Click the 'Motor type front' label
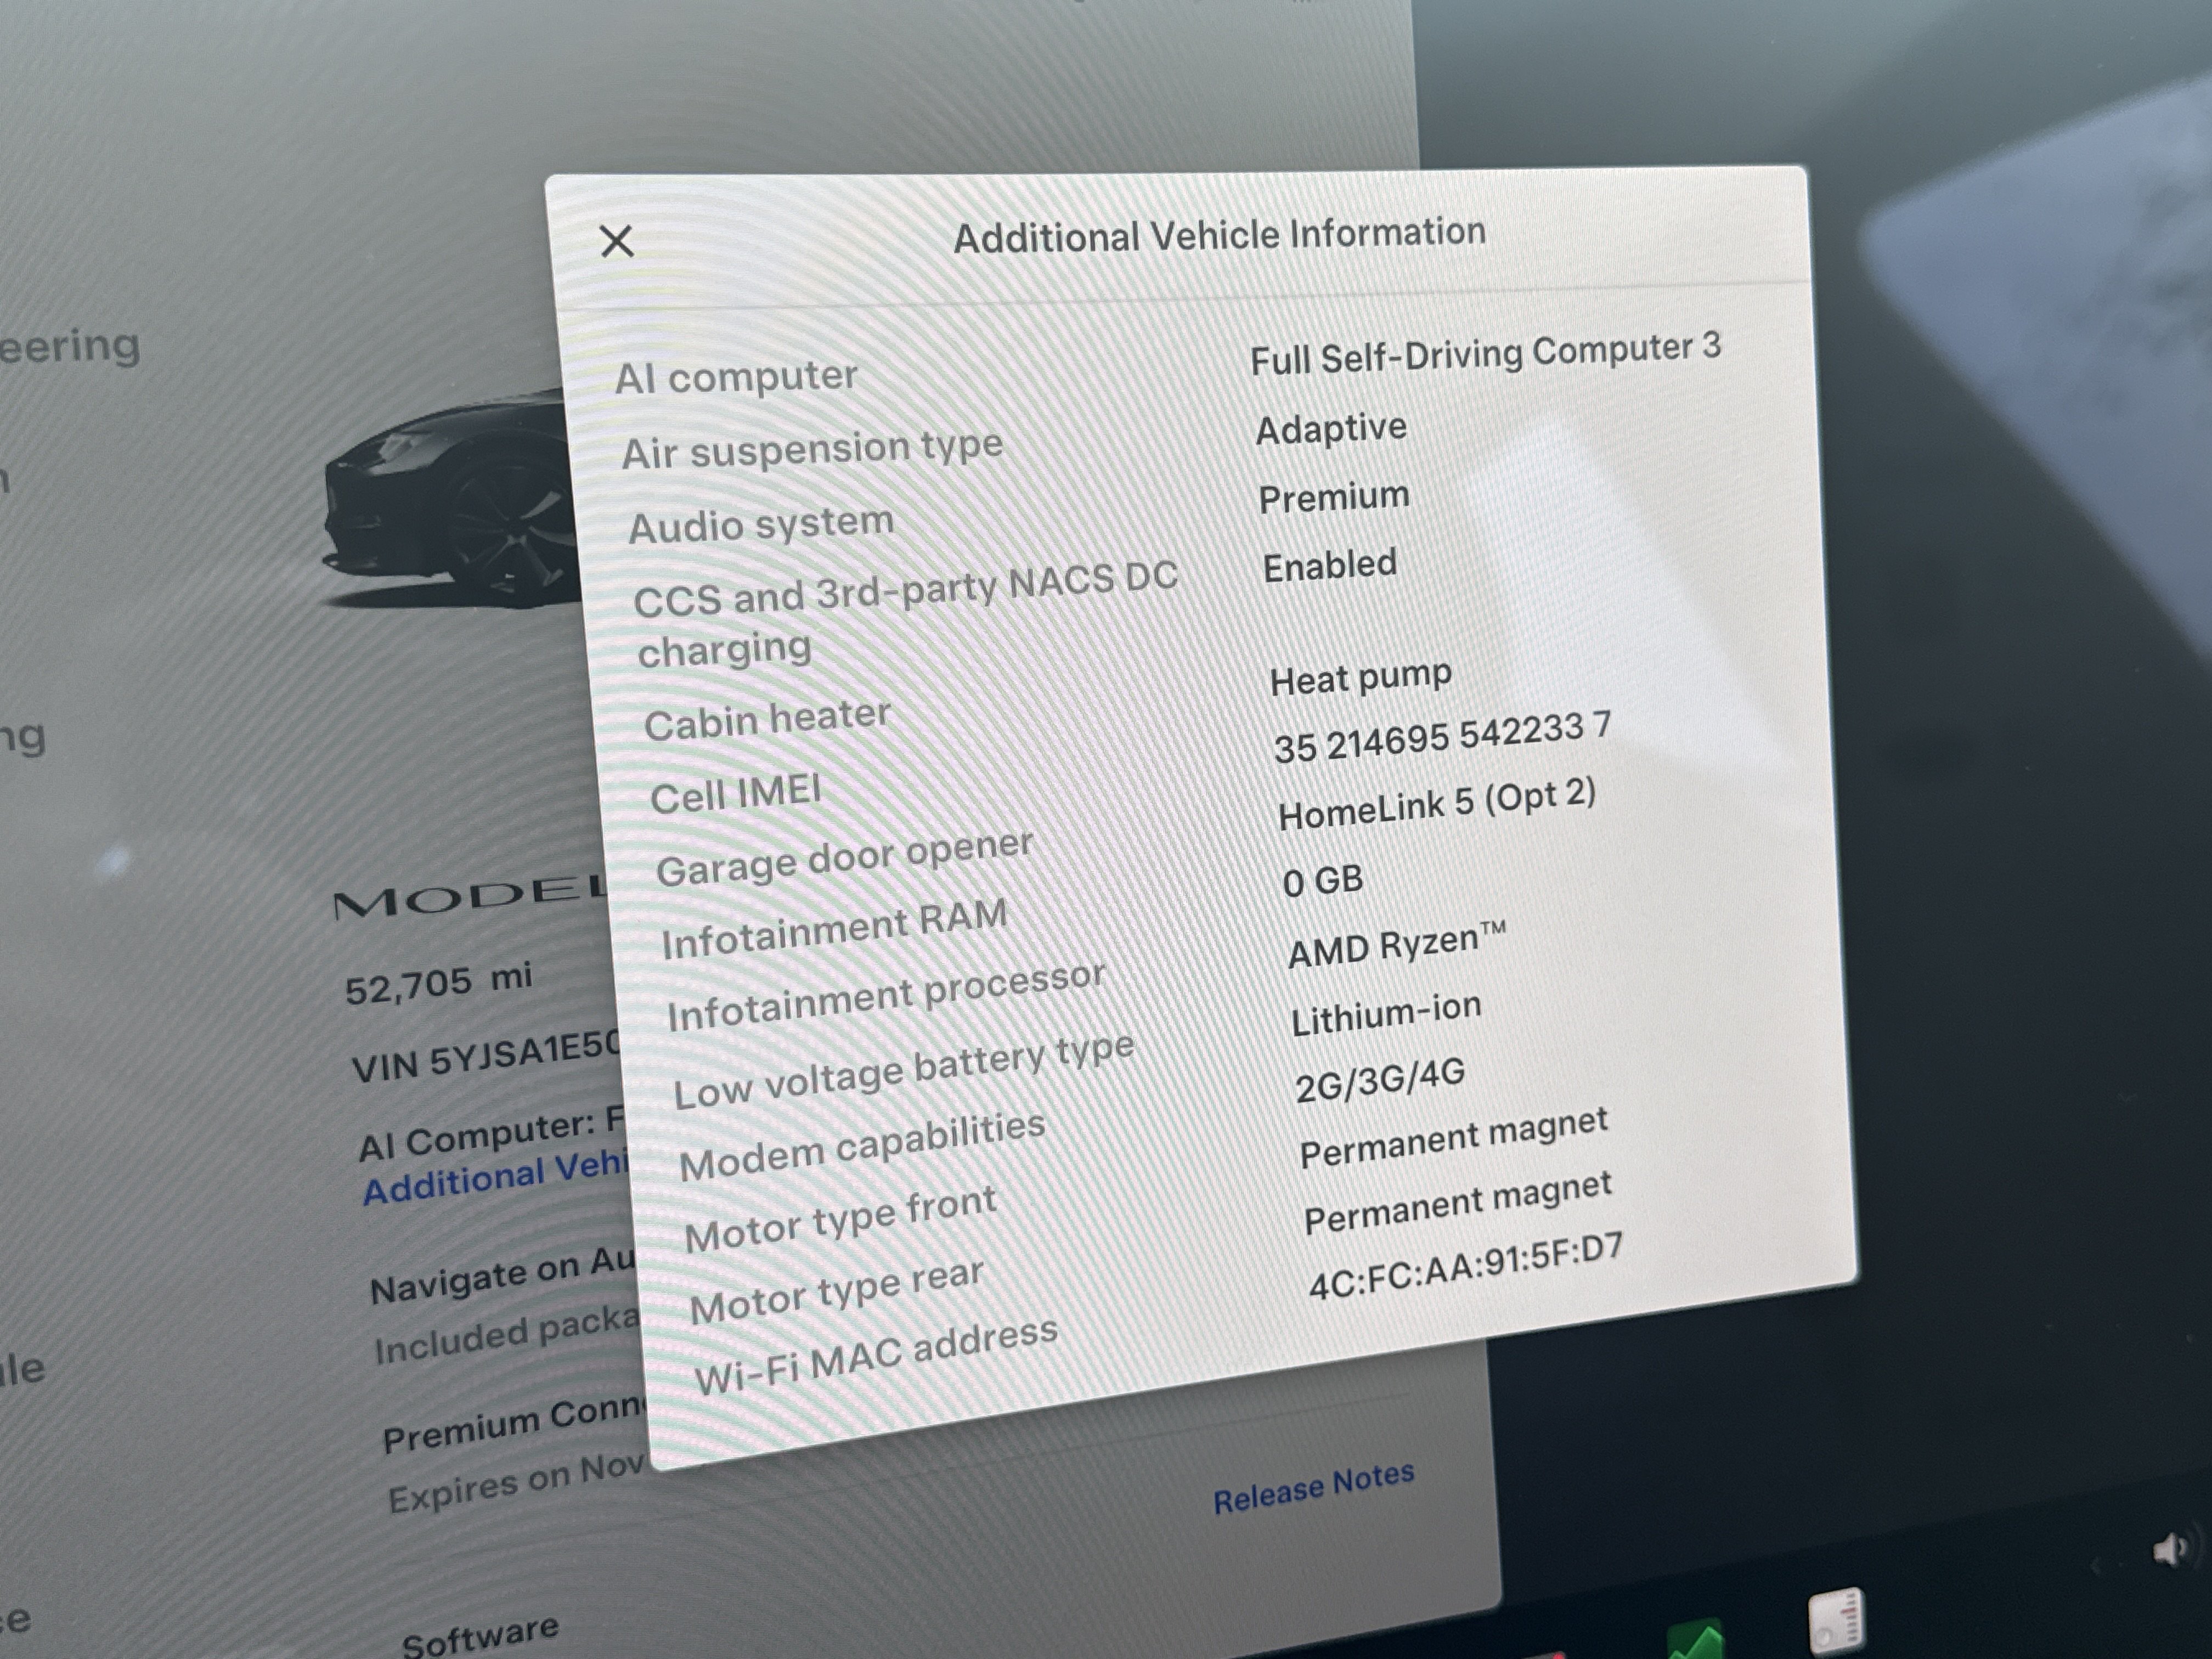Image resolution: width=2212 pixels, height=1659 pixels. pyautogui.click(x=840, y=1219)
